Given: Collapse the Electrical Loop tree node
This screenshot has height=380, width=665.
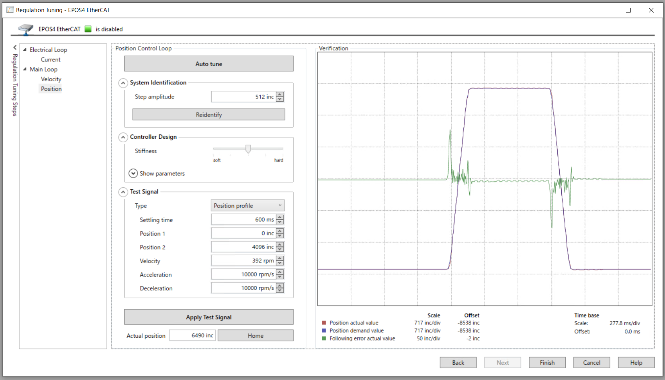Looking at the screenshot, I should tap(25, 50).
